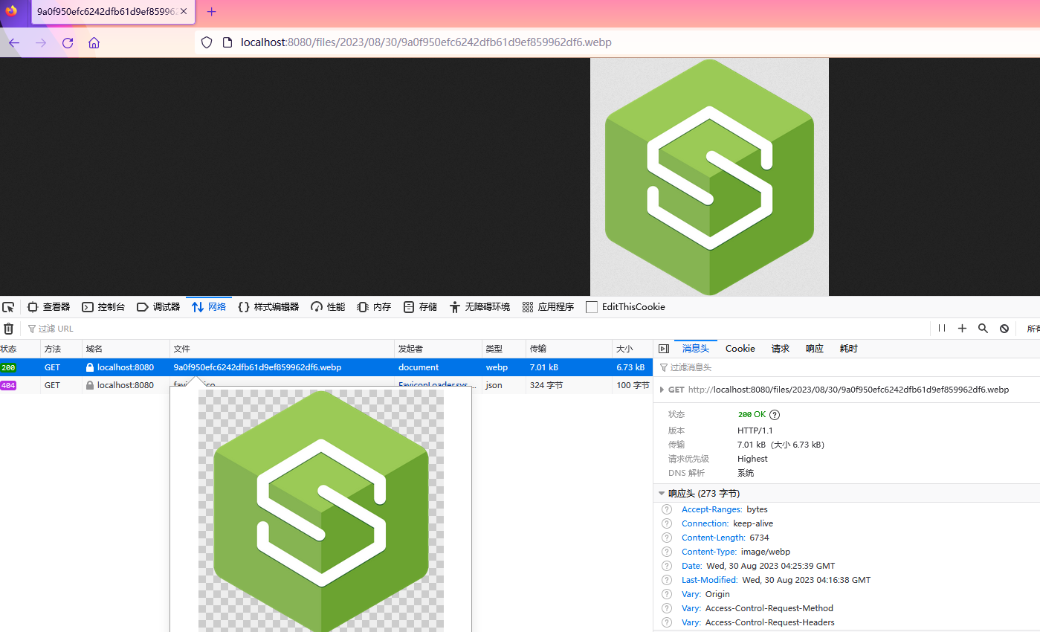
Task: Sort by File (文件) column header
Action: (282, 349)
